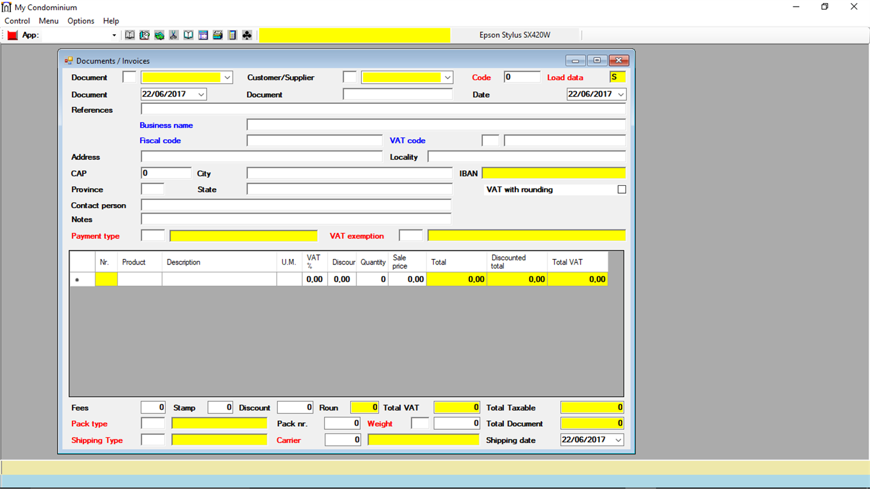Click the Fiscal code blue label
Viewport: 870px width, 489px height.
pyautogui.click(x=160, y=141)
